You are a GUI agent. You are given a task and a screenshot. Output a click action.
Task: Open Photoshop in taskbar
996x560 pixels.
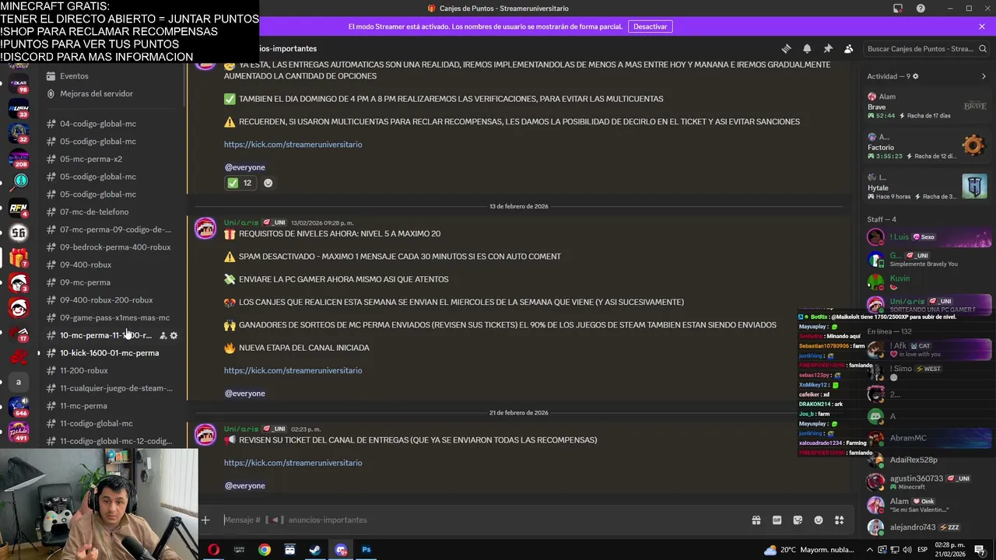click(x=366, y=550)
